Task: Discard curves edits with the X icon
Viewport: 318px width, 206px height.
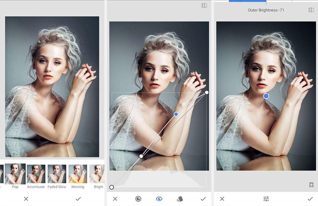Action: [115, 199]
